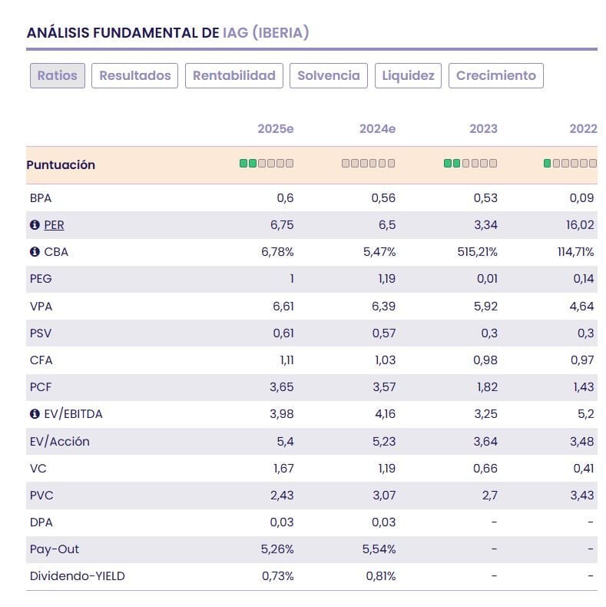Select the Ratios tab

coord(58,75)
